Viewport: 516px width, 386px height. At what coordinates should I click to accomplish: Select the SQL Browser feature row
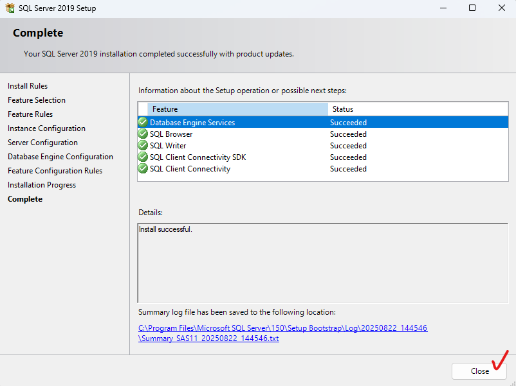[323, 134]
